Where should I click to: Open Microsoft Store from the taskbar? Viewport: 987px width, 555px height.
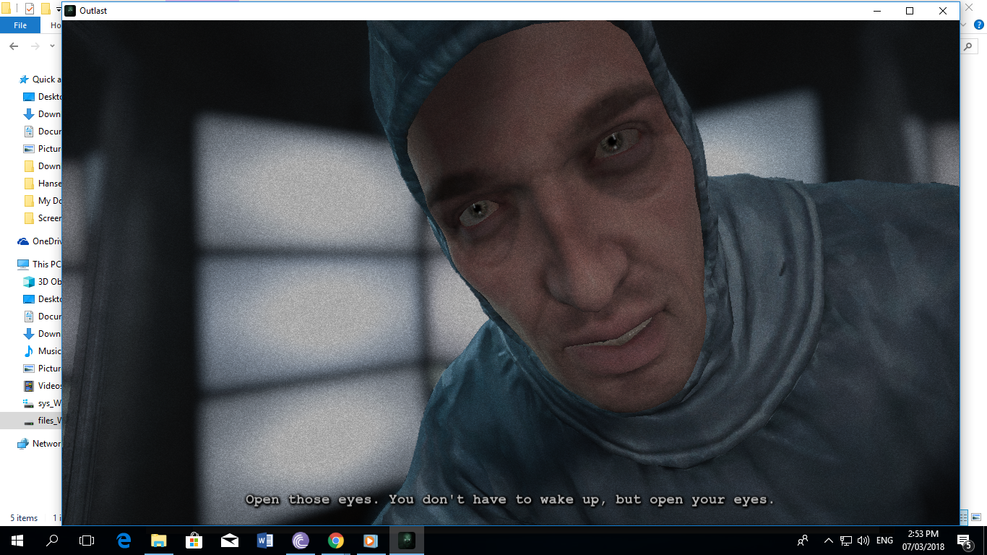[x=194, y=540]
